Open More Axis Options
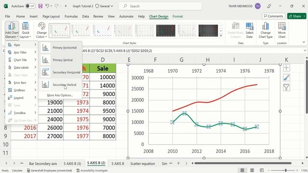The width and height of the screenshot is (308, 173). pos(60,95)
